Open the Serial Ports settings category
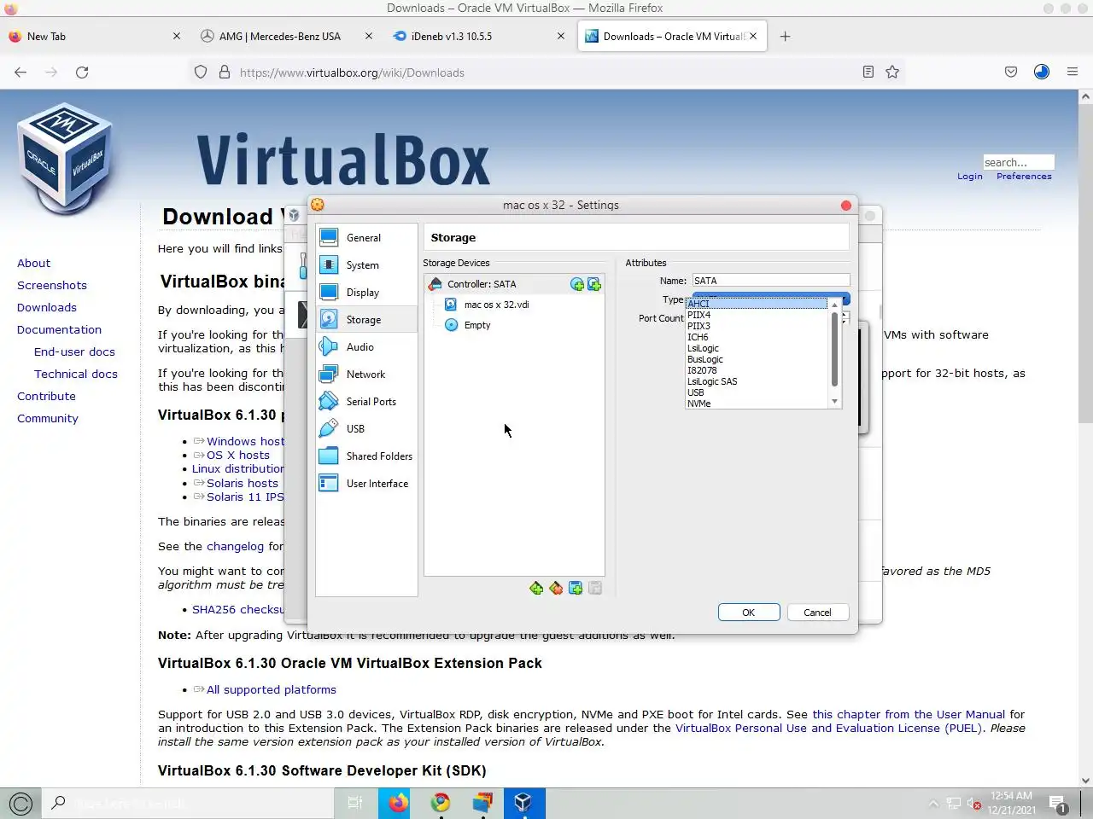The image size is (1093, 819). (x=366, y=402)
